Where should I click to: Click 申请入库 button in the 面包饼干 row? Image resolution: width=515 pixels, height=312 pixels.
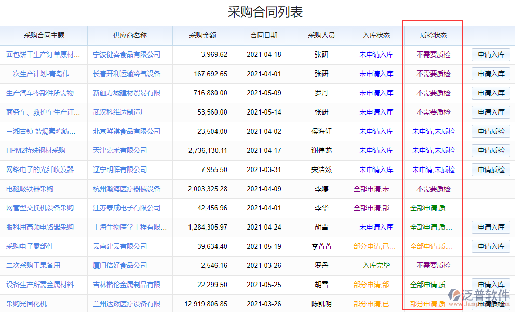click(490, 54)
